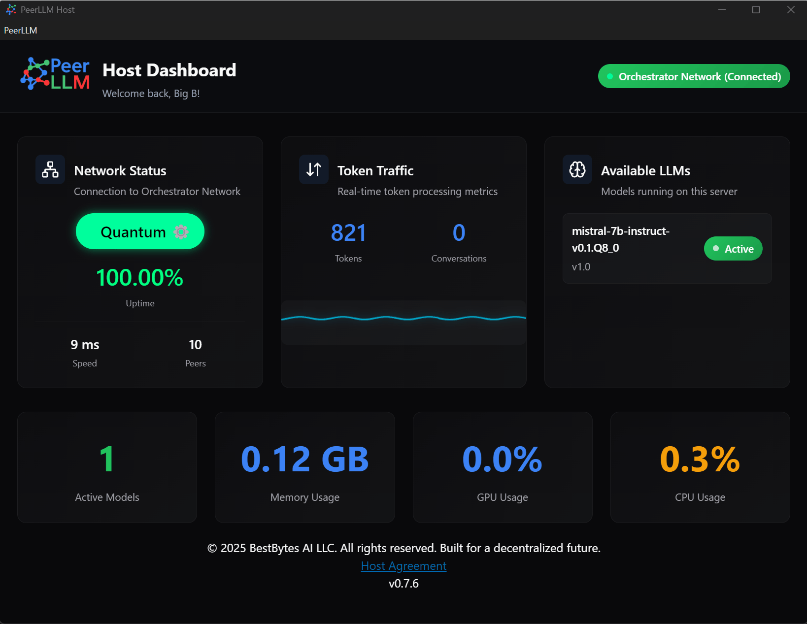This screenshot has height=624, width=807.
Task: Click the Active Models stat card
Action: (x=107, y=467)
